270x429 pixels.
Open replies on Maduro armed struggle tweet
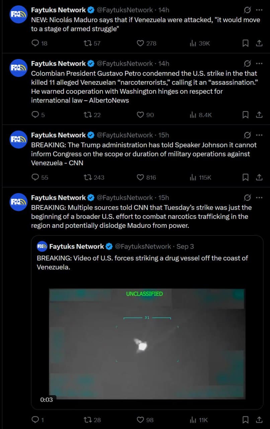click(35, 43)
